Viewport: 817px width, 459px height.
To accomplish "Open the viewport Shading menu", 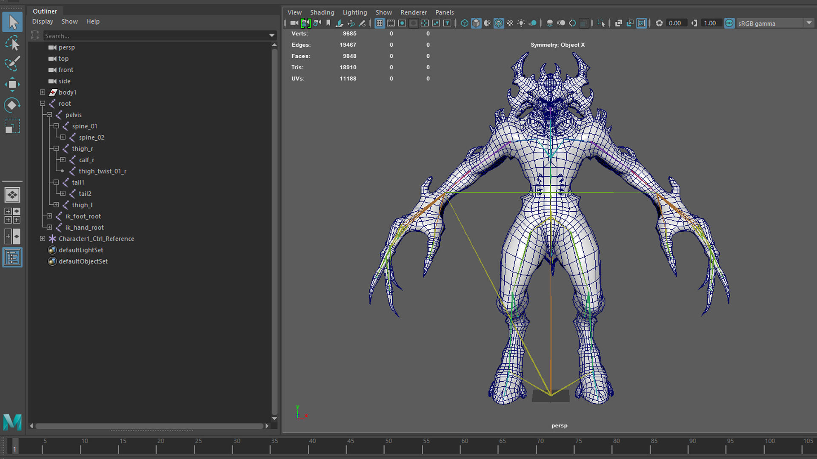I will coord(322,12).
